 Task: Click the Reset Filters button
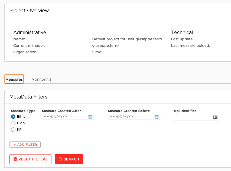(31, 159)
